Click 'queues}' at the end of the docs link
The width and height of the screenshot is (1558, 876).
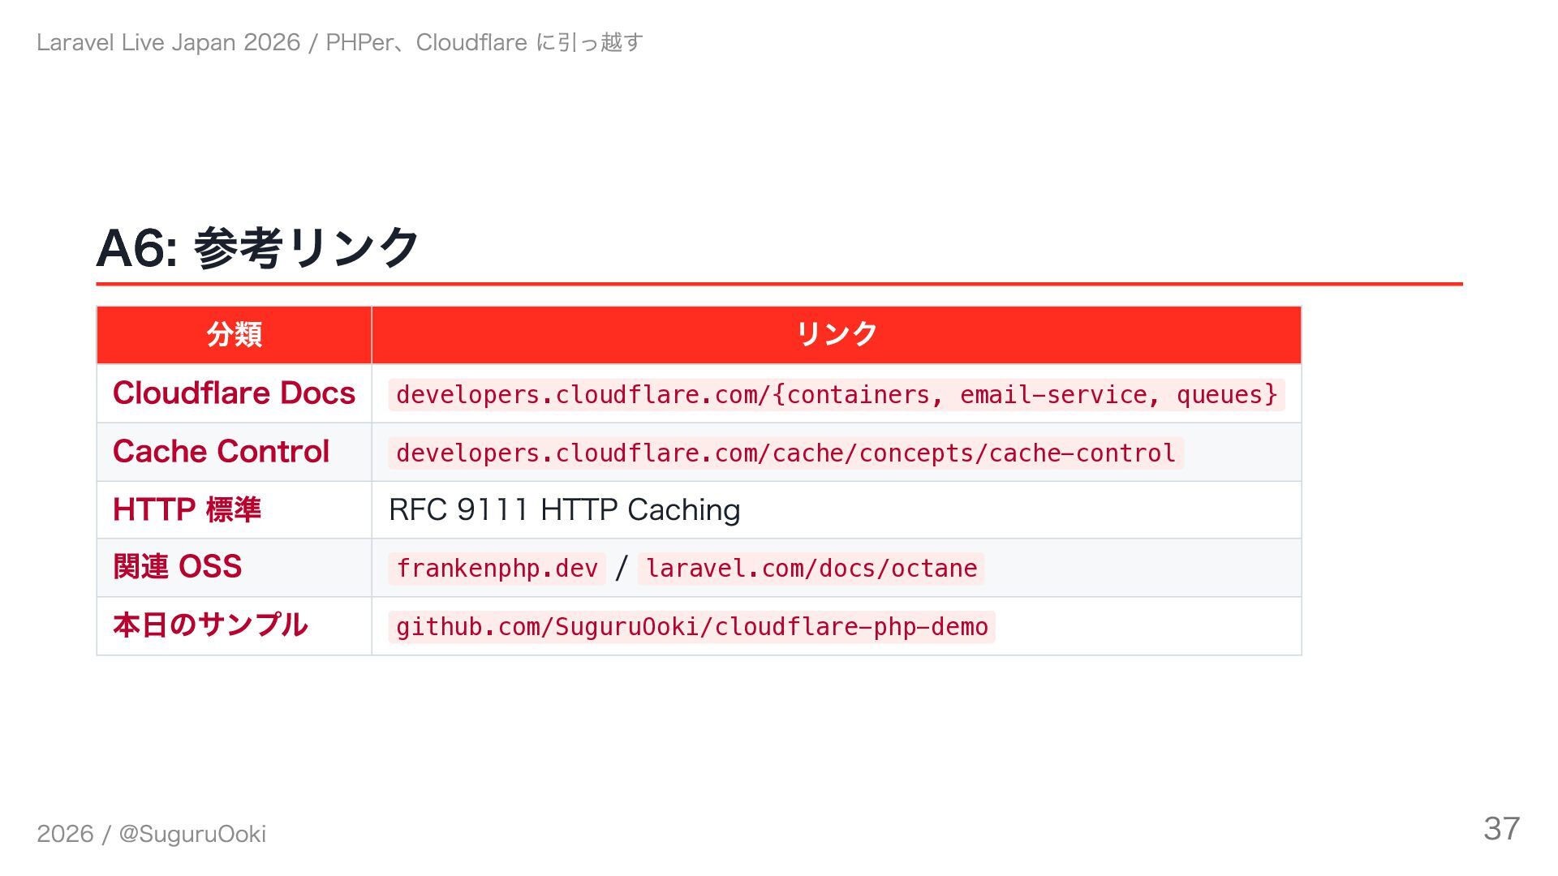pyautogui.click(x=1227, y=395)
